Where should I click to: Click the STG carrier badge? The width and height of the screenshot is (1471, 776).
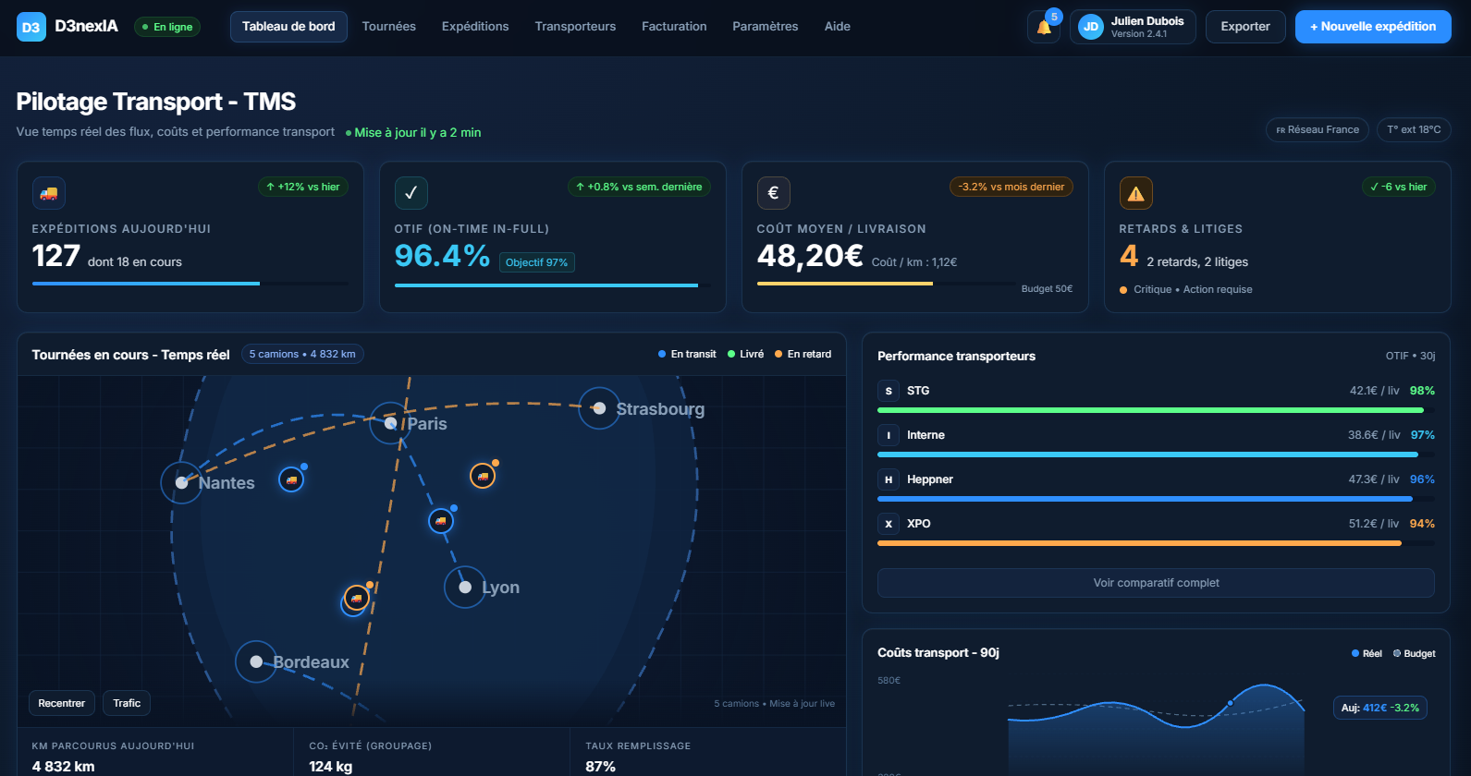tap(889, 391)
